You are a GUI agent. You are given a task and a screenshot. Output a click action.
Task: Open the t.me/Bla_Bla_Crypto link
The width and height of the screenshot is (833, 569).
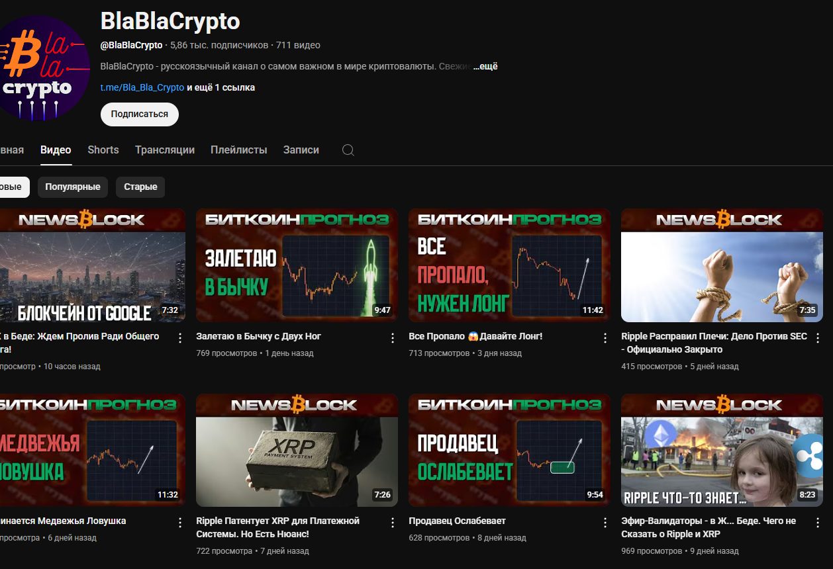(142, 87)
